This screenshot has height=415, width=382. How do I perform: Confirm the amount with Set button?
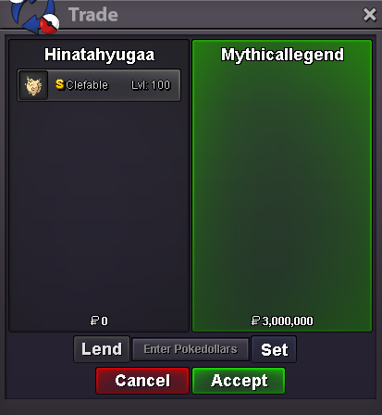[x=274, y=349]
